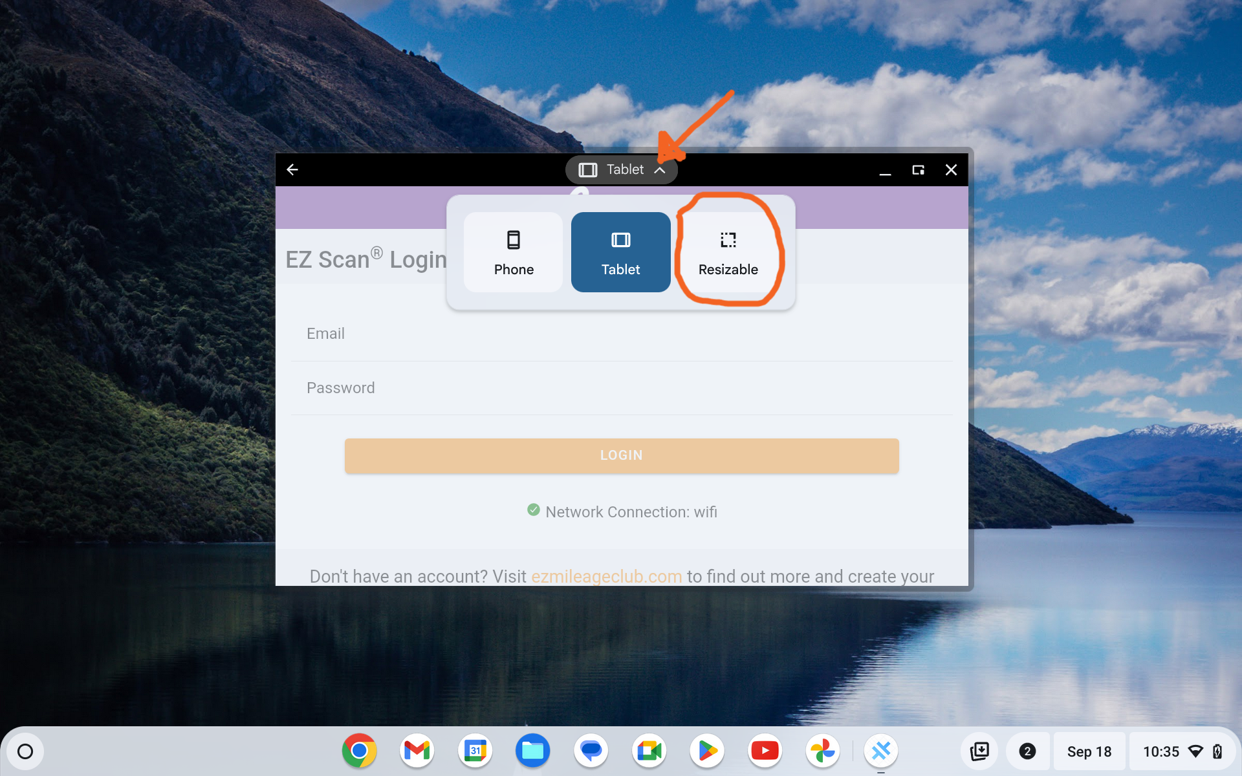Collapse the Tablet size dropdown chevron
The height and width of the screenshot is (776, 1242).
[x=660, y=170]
